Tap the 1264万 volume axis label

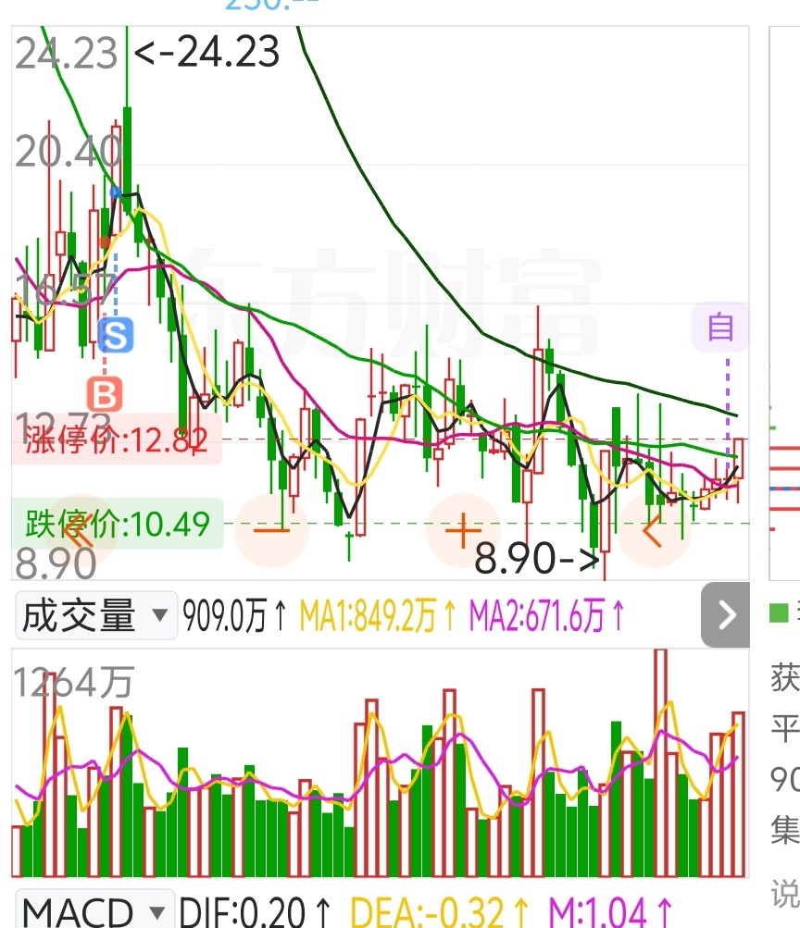click(73, 682)
